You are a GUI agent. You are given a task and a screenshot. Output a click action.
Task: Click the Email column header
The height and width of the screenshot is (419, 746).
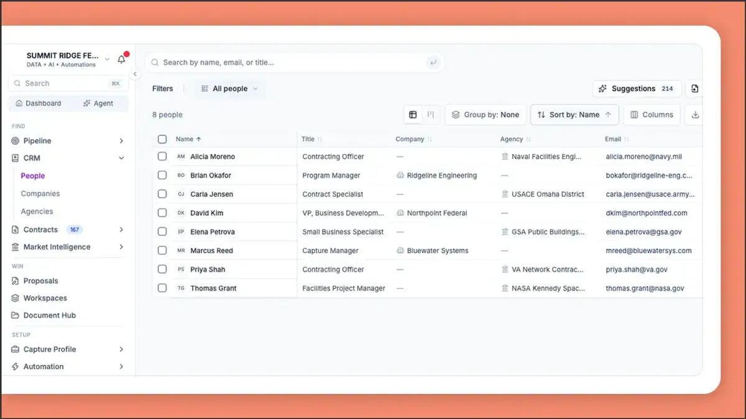[x=617, y=139]
